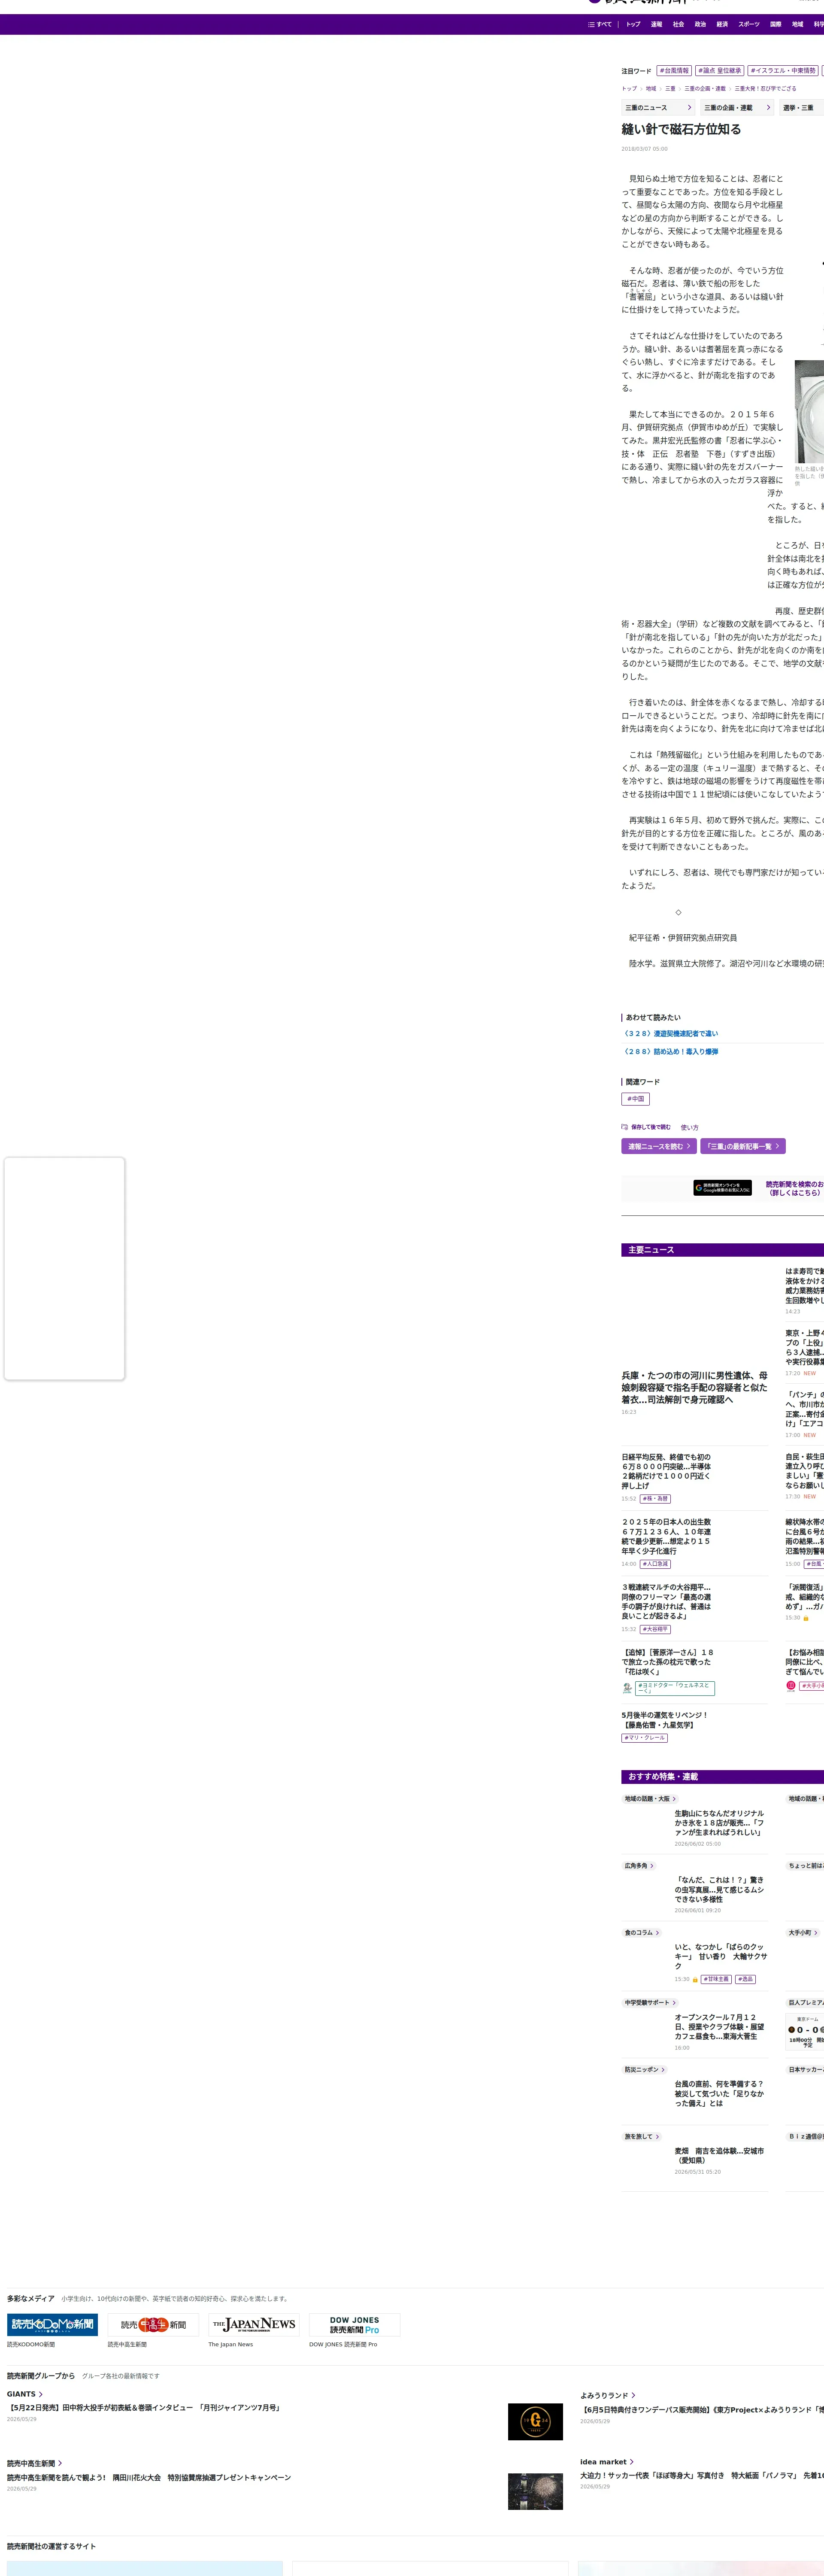
Task: Open the 2025年 日本人の出生数 article
Action: click(x=667, y=1536)
